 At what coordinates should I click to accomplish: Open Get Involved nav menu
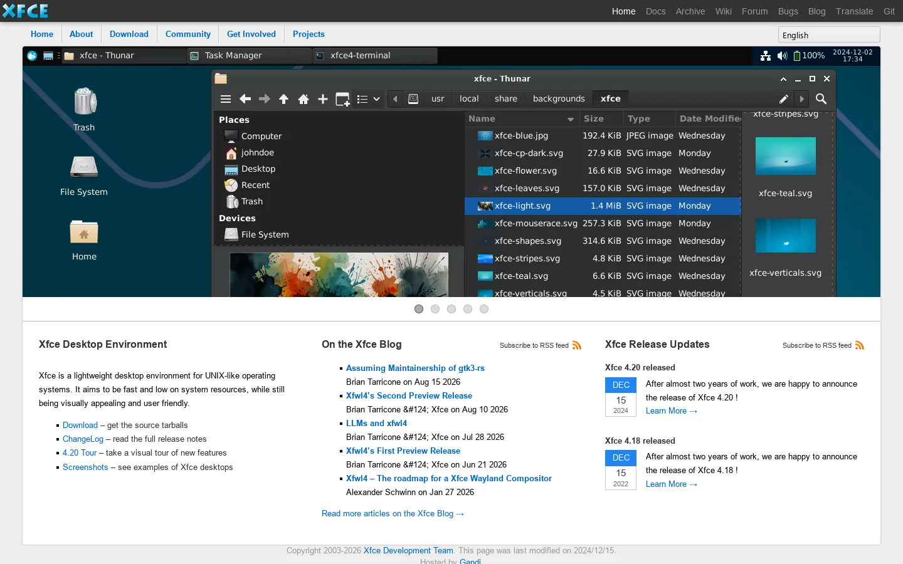coord(251,34)
